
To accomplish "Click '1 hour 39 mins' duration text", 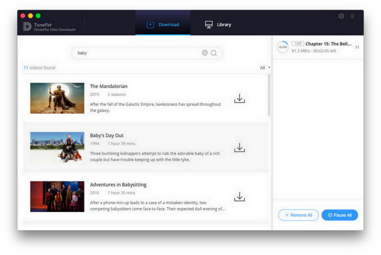I will point(121,144).
